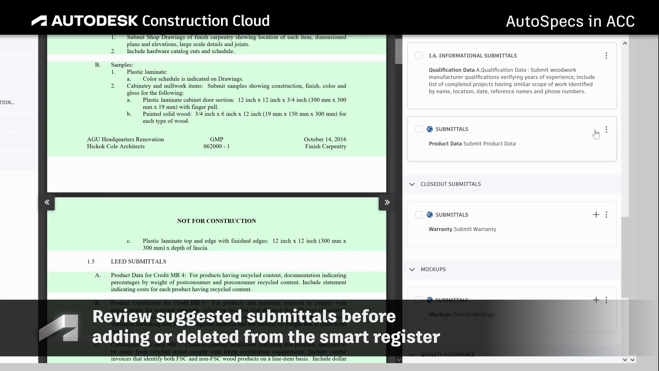The height and width of the screenshot is (371, 659).
Task: Click the '1.5 LEED SUBMITTALS' heading
Action: pos(127,261)
